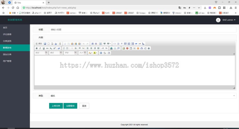Click the Select All icon in editor
The image size is (239, 129).
pos(100,44)
